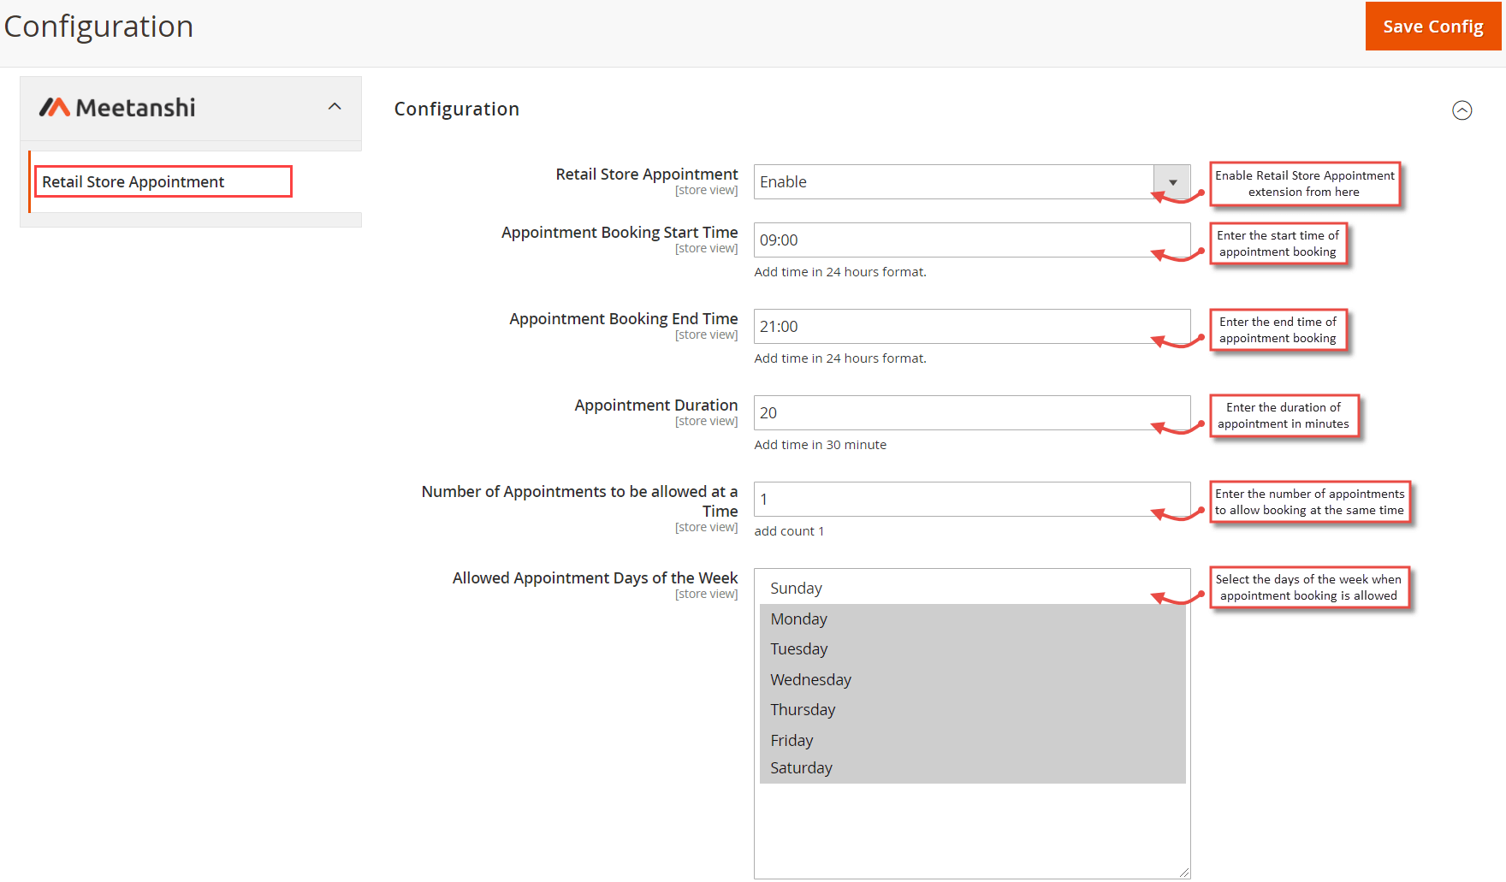1506x882 pixels.
Task: Select Saturday in the allowed days list
Action: pyautogui.click(x=801, y=767)
